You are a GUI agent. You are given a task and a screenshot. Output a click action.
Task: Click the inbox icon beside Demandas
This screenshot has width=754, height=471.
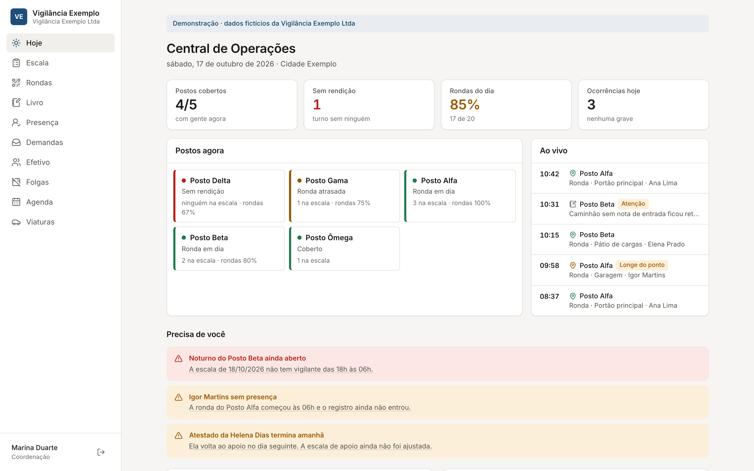(16, 142)
